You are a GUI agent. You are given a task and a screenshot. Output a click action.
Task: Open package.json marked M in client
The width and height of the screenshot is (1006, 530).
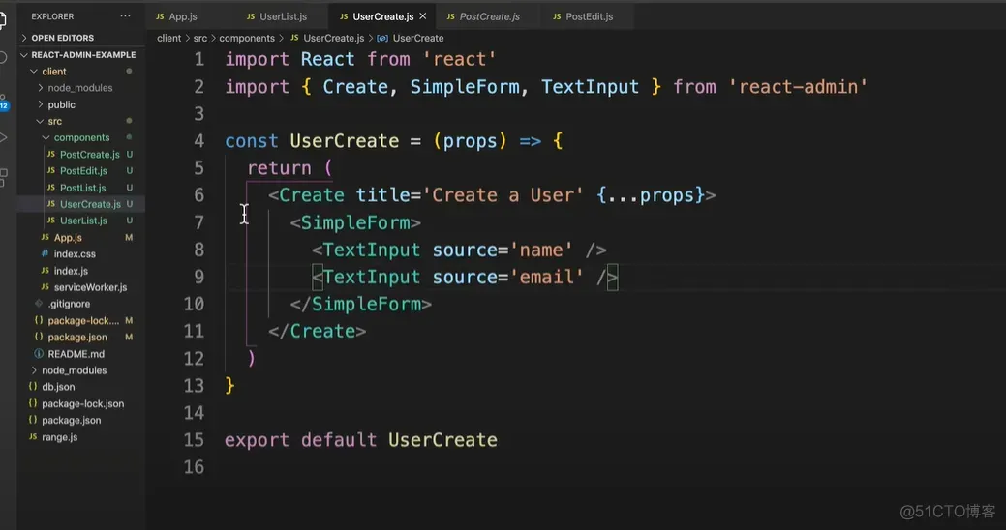click(x=77, y=338)
